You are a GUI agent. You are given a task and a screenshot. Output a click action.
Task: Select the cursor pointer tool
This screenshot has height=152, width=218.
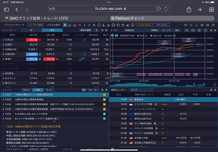click(x=65, y=25)
